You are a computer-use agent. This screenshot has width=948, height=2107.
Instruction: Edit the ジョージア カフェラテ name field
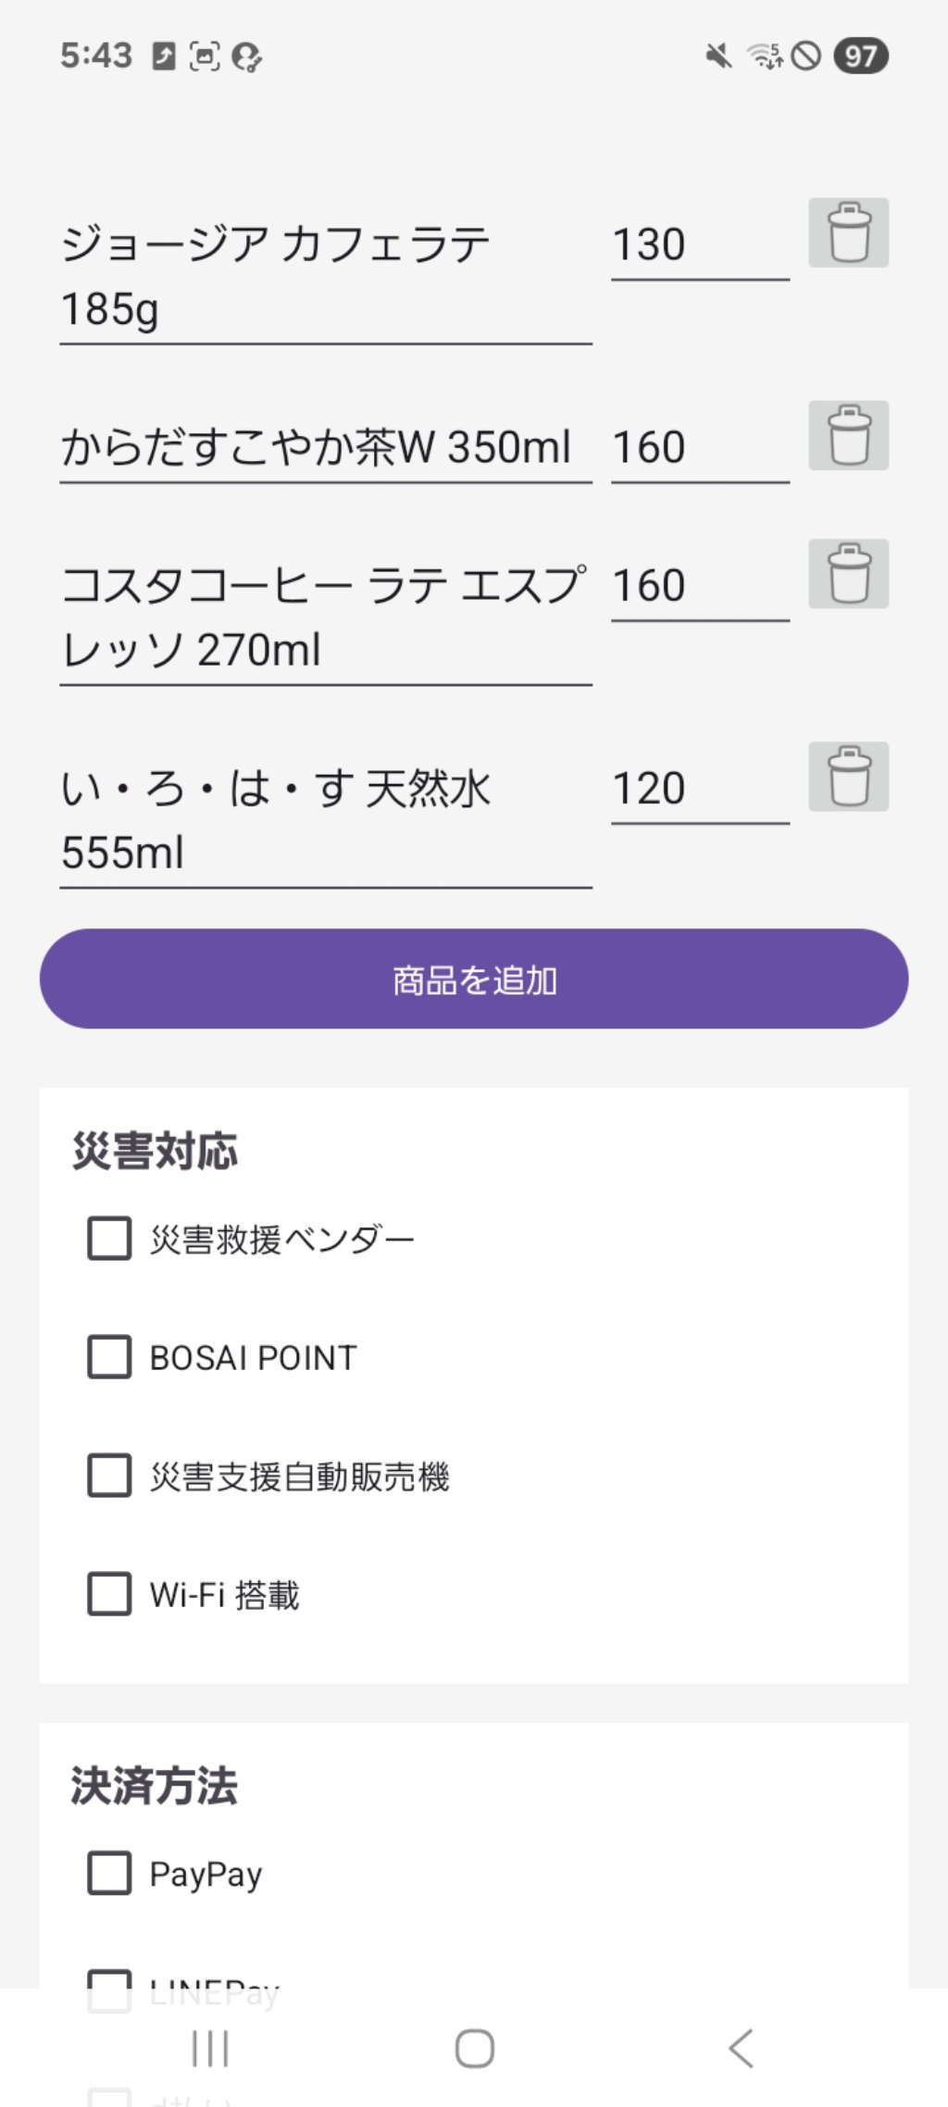pos(326,278)
